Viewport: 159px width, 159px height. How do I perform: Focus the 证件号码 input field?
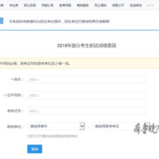(x=87, y=95)
